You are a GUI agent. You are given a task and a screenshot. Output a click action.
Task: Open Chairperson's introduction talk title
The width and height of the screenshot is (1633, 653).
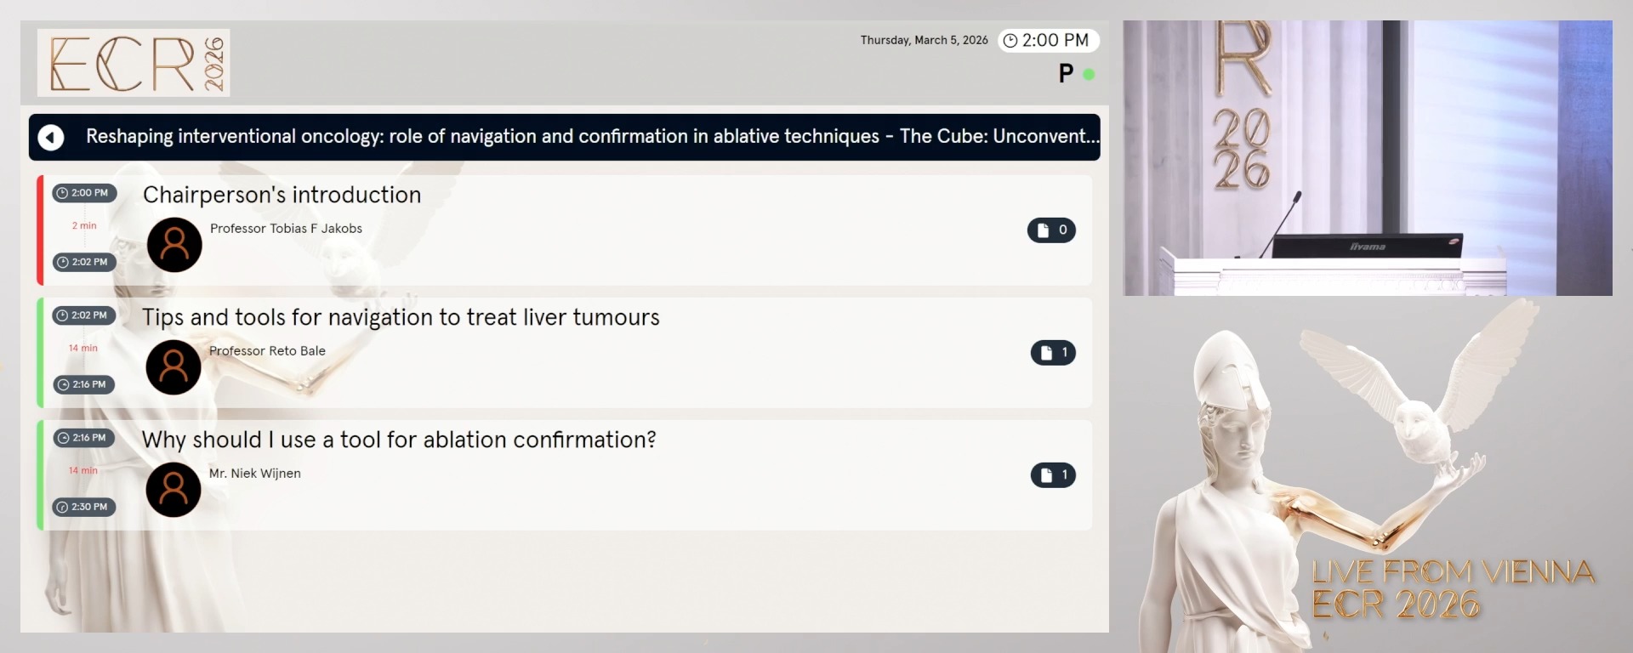[282, 195]
